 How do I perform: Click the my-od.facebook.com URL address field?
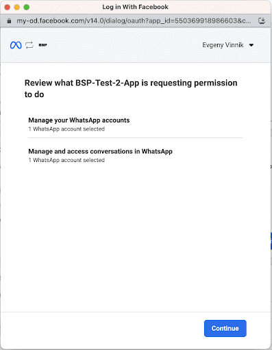point(134,21)
